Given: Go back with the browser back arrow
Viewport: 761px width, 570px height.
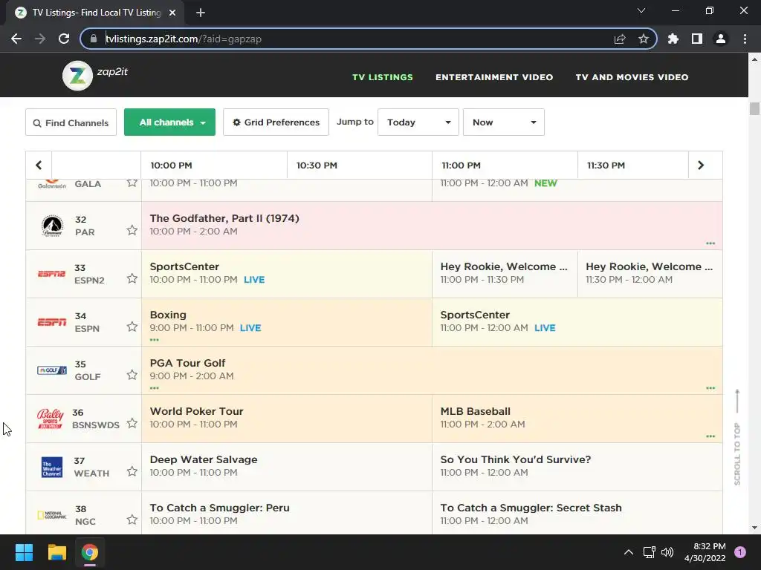Looking at the screenshot, I should click(x=16, y=39).
